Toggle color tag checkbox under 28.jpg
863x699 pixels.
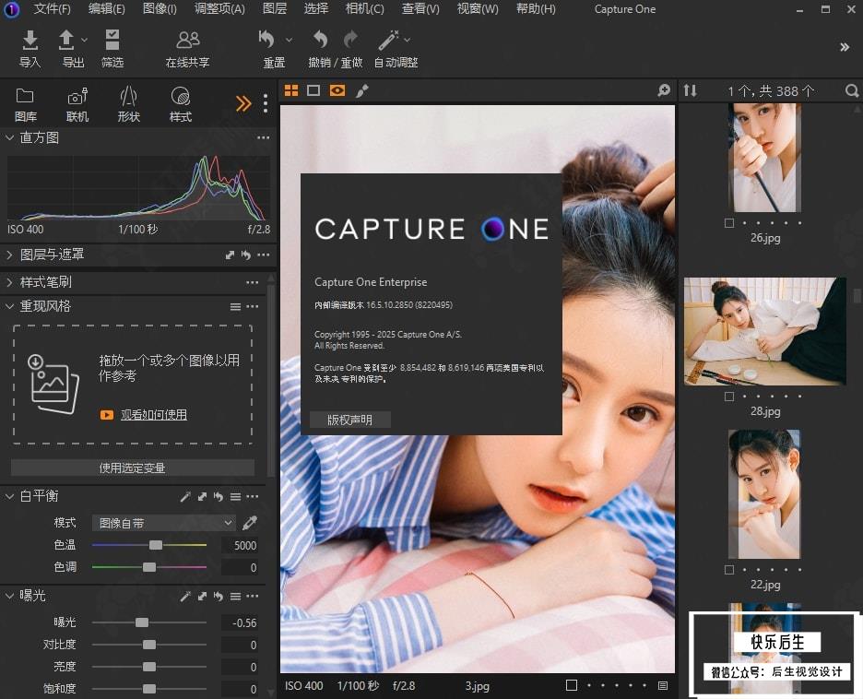[x=729, y=397]
